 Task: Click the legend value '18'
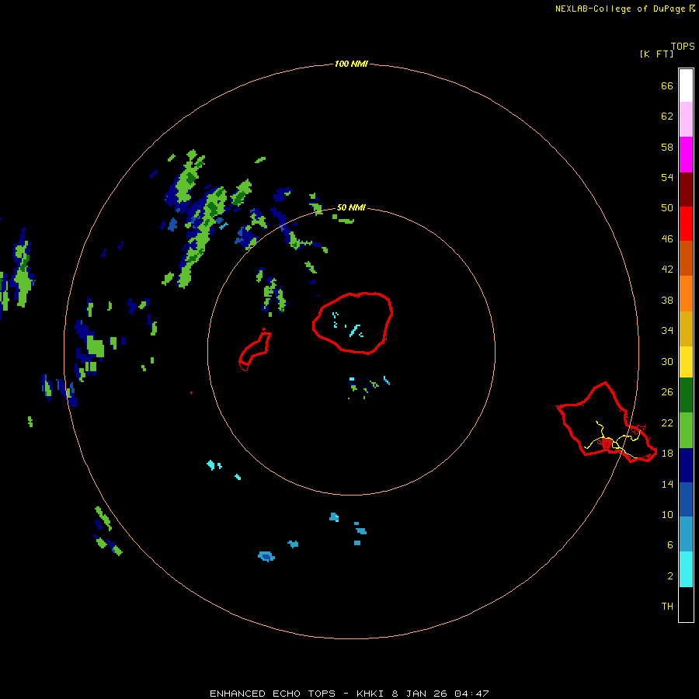667,454
